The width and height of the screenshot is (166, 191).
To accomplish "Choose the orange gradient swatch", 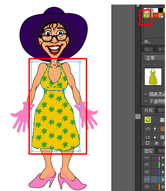I will tap(160, 15).
